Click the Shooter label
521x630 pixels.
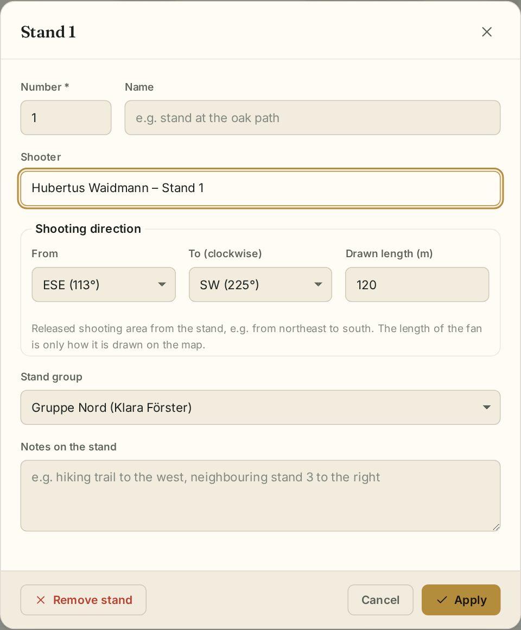(41, 157)
